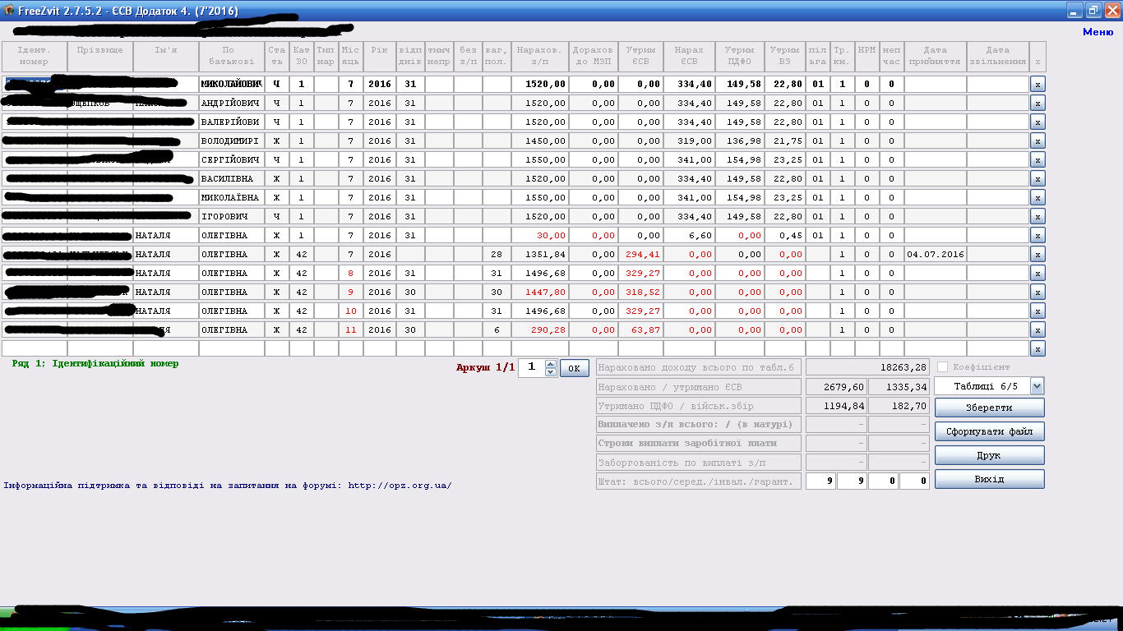Toggle the Коефіцієнт checkbox

tap(943, 367)
